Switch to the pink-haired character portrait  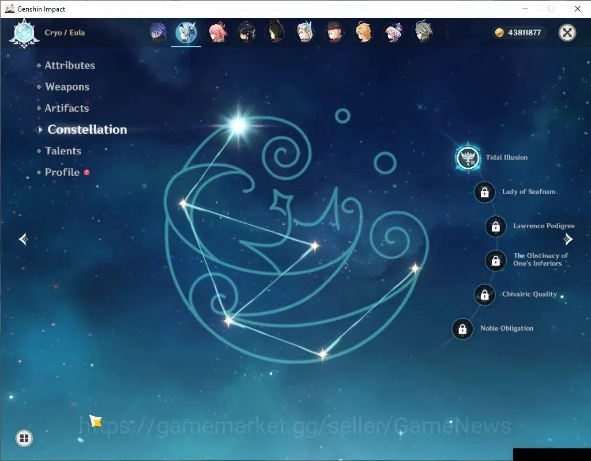(217, 32)
